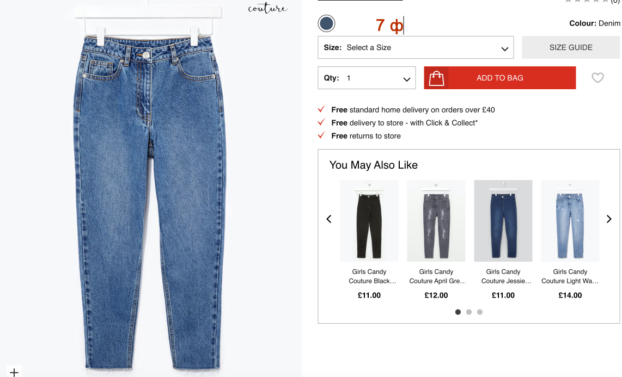Open the dark blue Jessie jeans image

click(503, 221)
